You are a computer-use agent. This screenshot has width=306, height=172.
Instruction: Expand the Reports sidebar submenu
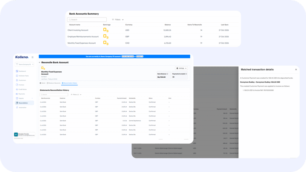(32, 98)
